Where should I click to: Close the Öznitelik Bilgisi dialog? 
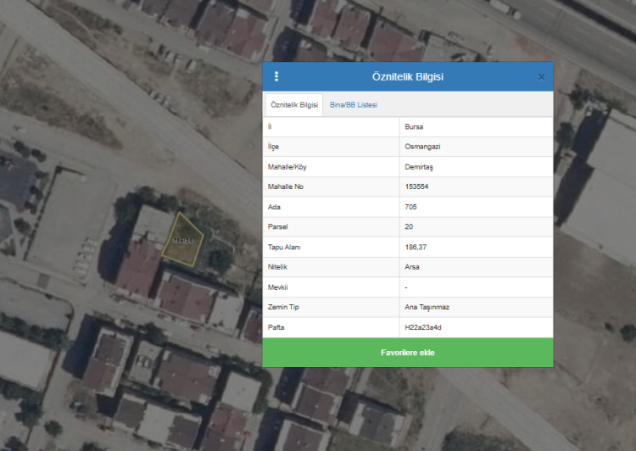[542, 77]
